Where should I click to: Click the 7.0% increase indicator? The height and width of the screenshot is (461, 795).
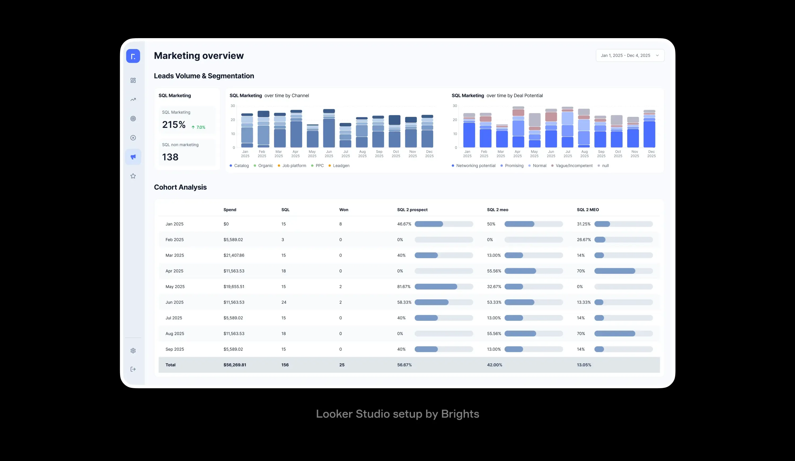pos(198,127)
